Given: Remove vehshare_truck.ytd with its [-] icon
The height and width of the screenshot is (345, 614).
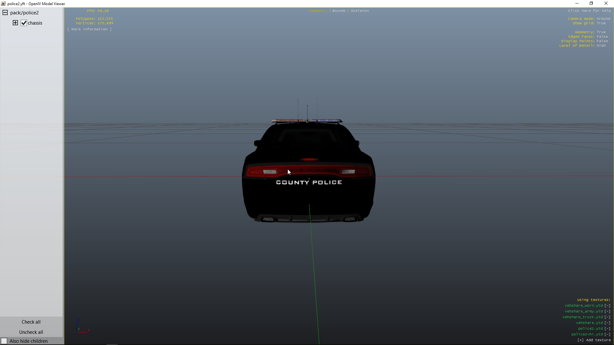Looking at the screenshot, I should pyautogui.click(x=607, y=317).
